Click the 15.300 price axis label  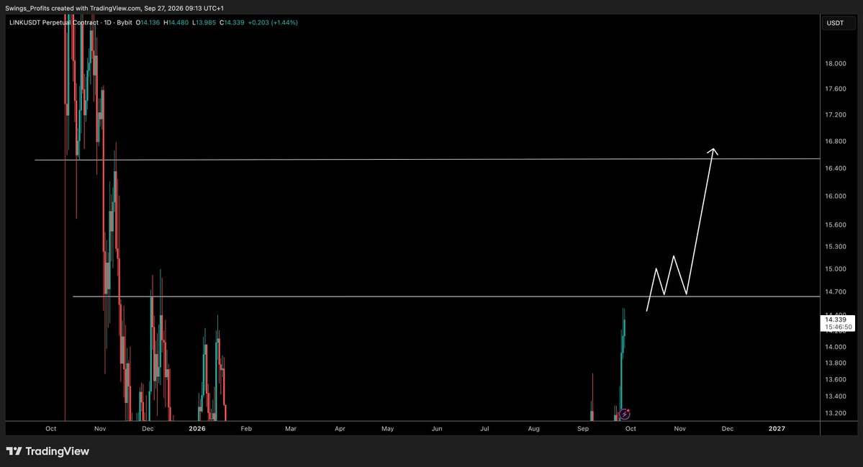coord(836,247)
